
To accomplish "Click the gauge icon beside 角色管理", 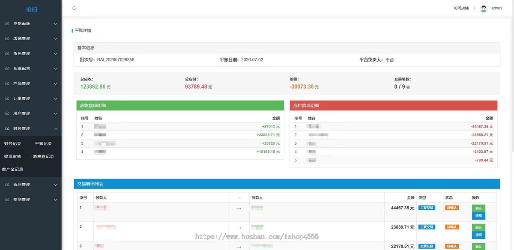I will (x=7, y=54).
